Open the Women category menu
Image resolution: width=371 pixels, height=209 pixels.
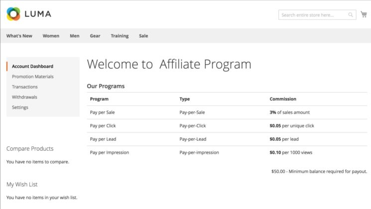click(51, 36)
